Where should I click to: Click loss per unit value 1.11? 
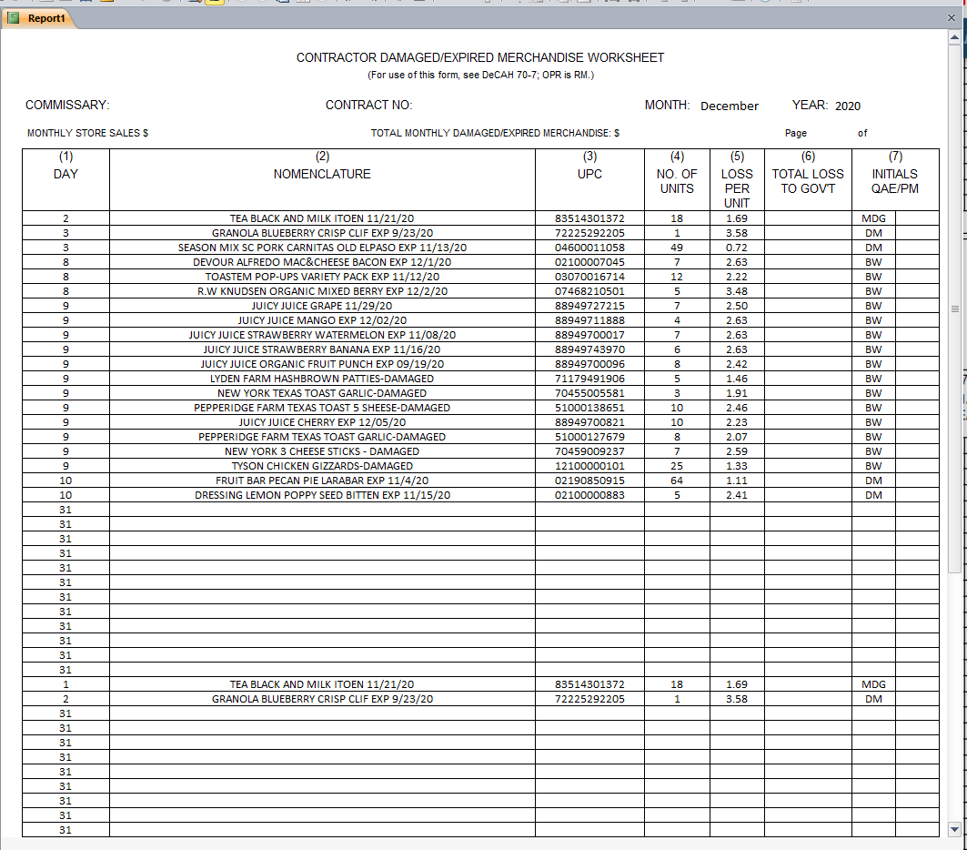tap(736, 481)
